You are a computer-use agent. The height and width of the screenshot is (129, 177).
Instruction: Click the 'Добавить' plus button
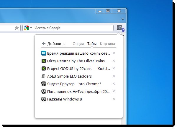[53, 44]
